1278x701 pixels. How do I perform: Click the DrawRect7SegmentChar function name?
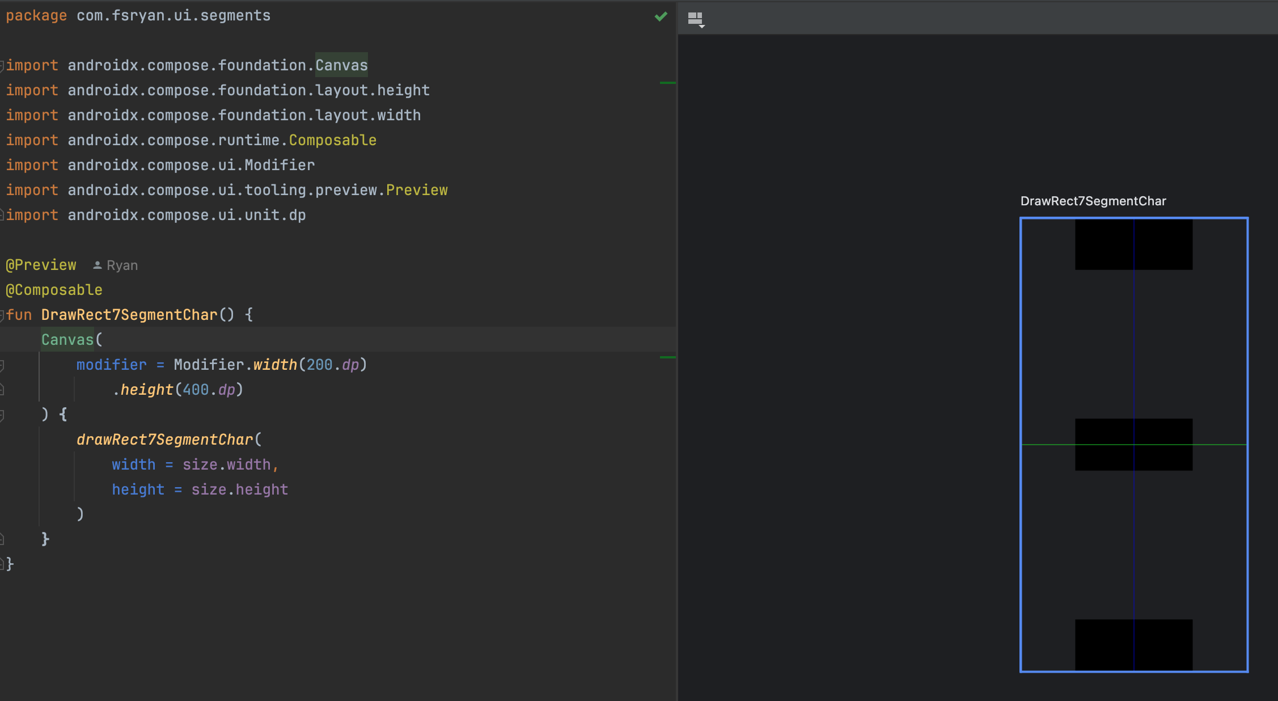point(129,315)
